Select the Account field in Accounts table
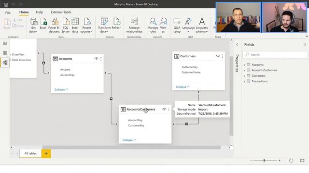The image size is (309, 173). click(65, 69)
